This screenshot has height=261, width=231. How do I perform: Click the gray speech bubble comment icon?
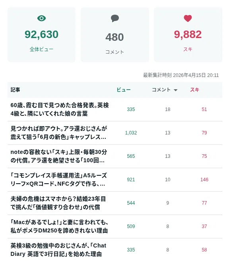coord(115,18)
